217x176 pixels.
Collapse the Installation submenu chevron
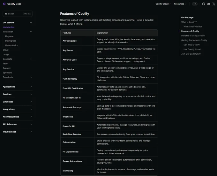[x=31, y=32]
